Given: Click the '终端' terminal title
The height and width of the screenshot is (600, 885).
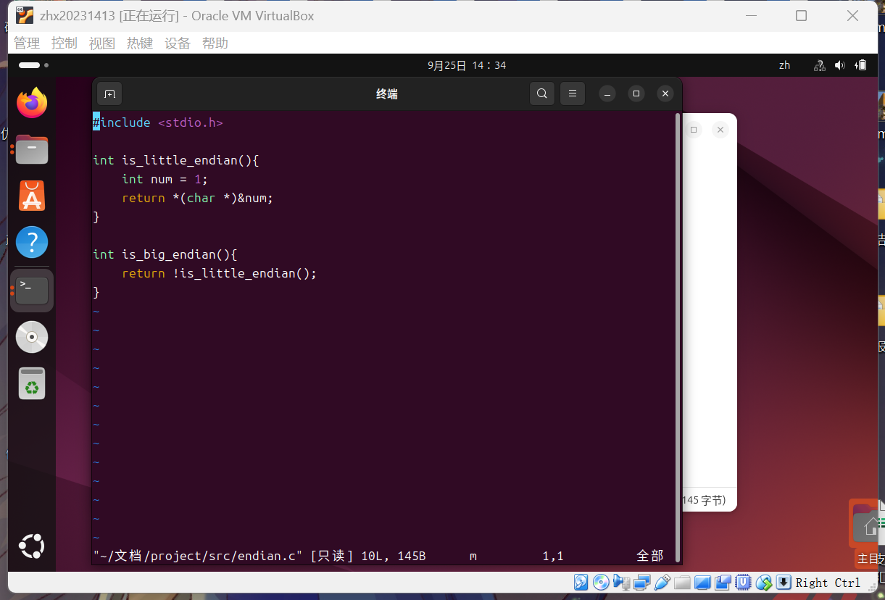Looking at the screenshot, I should 387,93.
